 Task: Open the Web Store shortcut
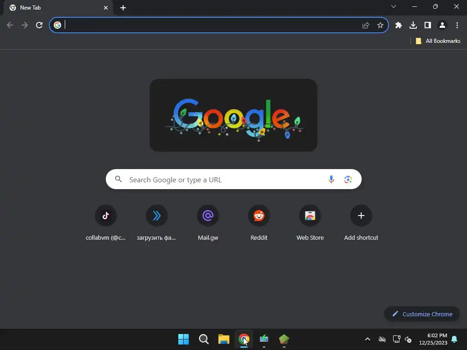click(310, 223)
